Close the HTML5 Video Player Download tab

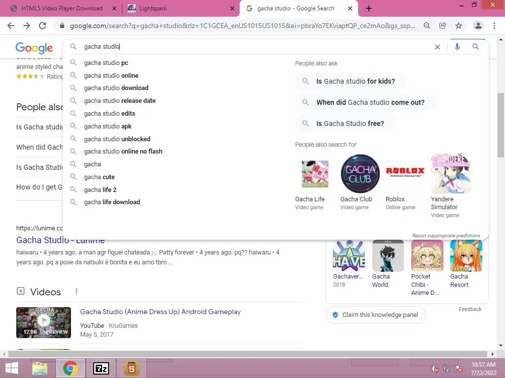tap(114, 9)
